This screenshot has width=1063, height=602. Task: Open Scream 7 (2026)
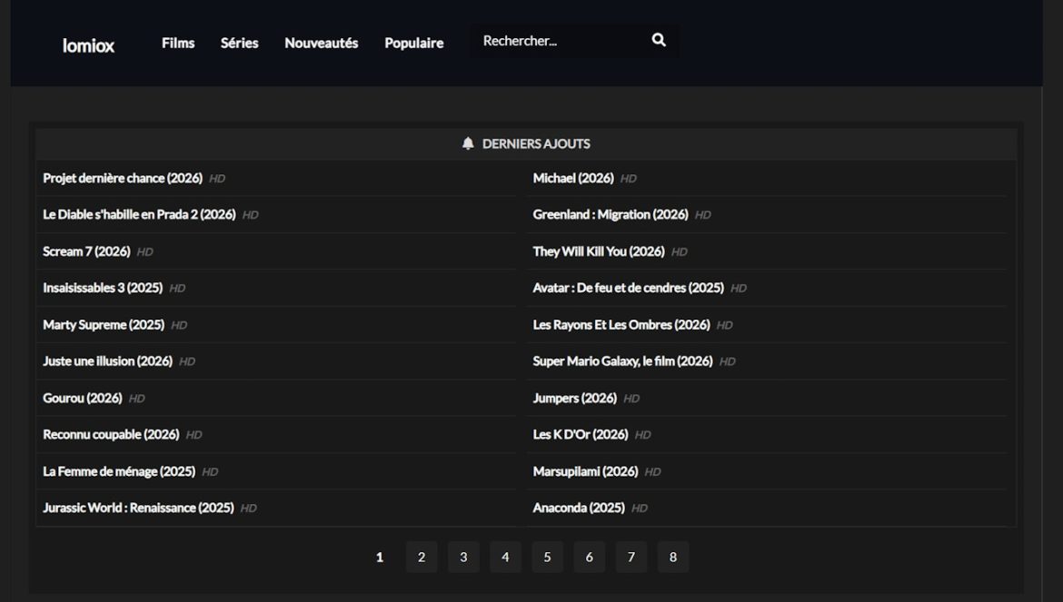(x=86, y=252)
